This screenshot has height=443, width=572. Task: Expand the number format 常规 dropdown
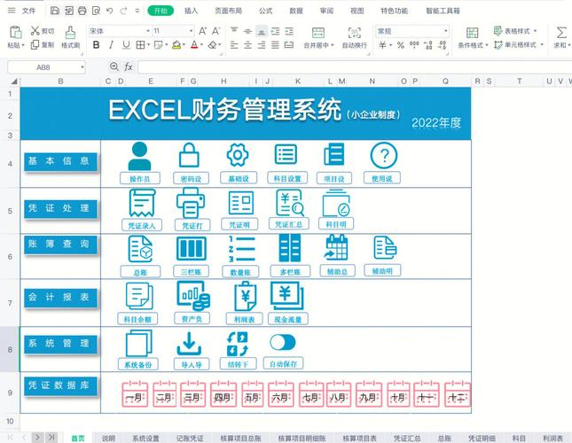pyautogui.click(x=445, y=31)
